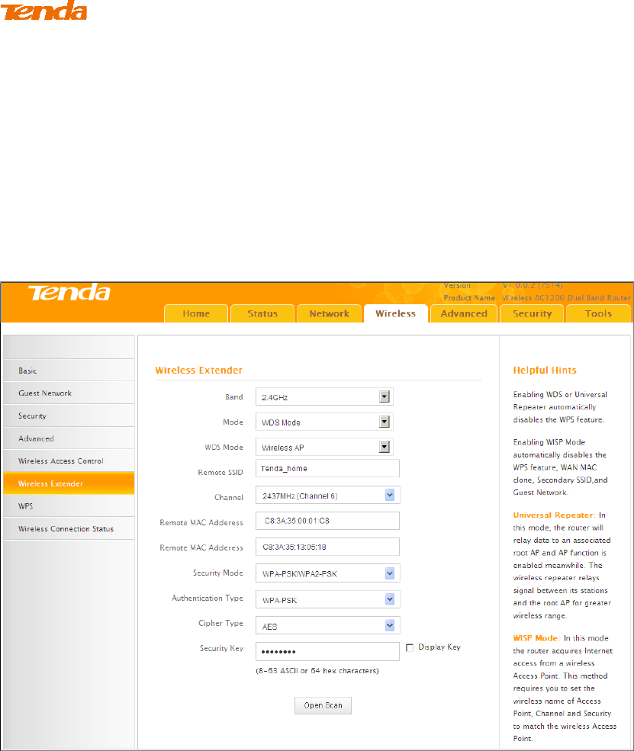Viewport: 634px width, 751px height.
Task: Select Guest Network in the sidebar
Action: pos(69,393)
